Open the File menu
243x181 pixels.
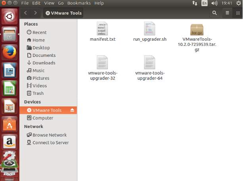[x=25, y=3]
